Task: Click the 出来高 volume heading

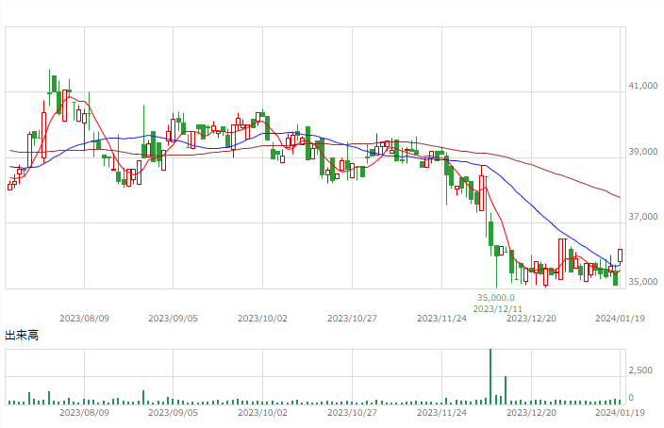Action: click(x=22, y=336)
